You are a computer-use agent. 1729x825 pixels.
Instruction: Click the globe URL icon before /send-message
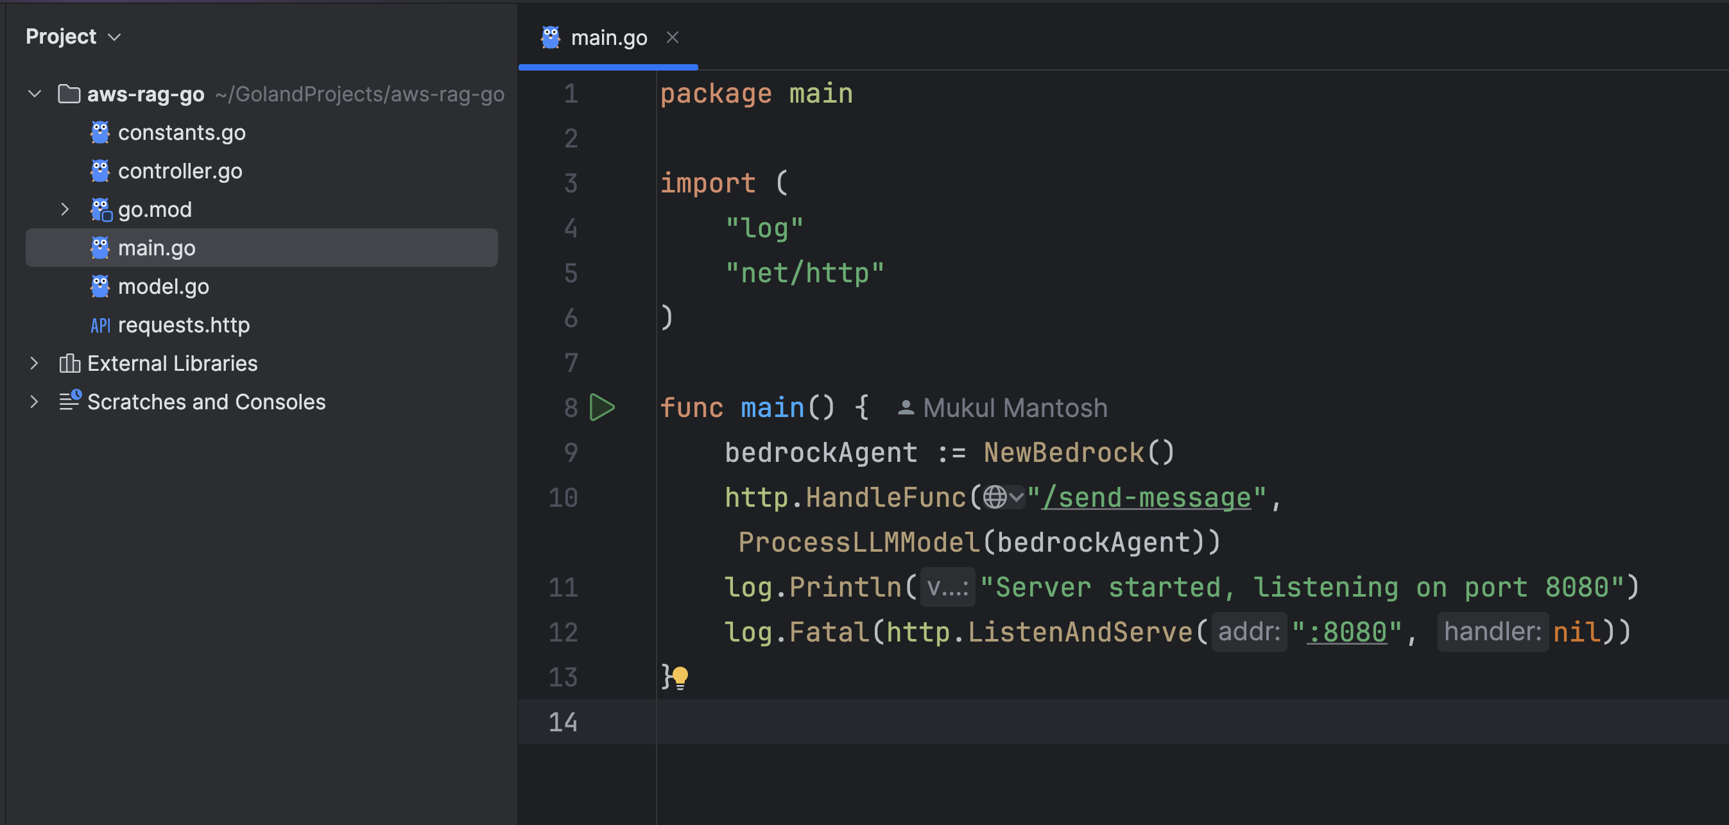point(995,497)
